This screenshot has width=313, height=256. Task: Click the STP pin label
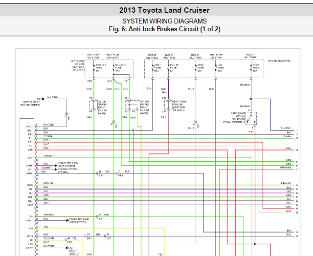[x=30, y=150]
